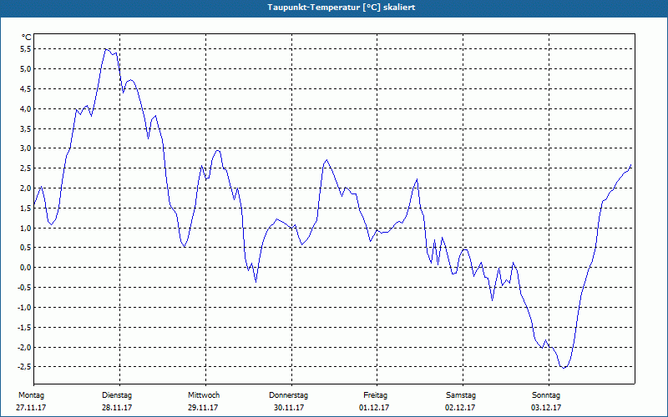This screenshot has height=417, width=668.
Task: Click the date 03.12.17
Action: point(546,408)
